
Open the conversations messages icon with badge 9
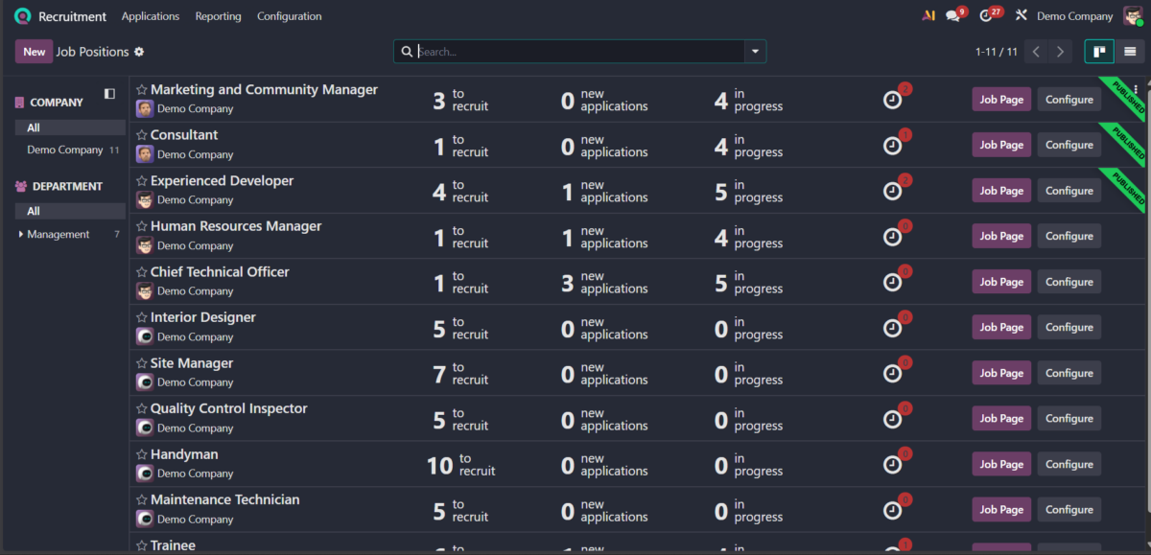(952, 16)
